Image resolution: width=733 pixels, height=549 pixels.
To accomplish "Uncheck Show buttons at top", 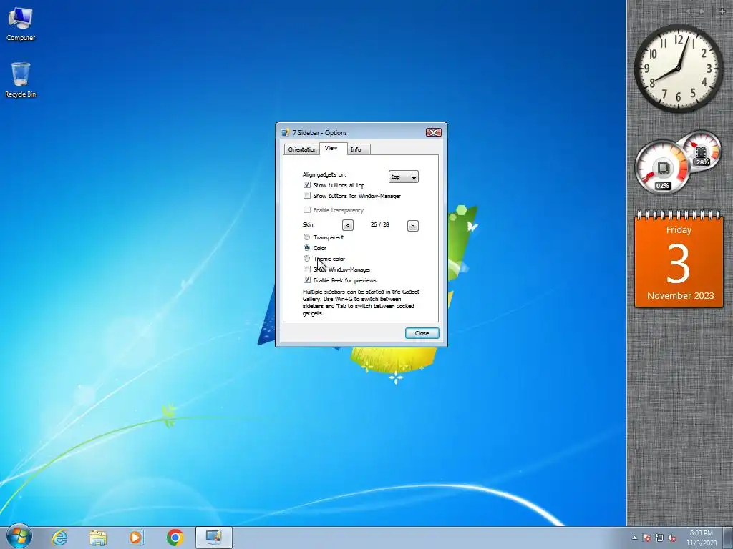I will click(306, 185).
